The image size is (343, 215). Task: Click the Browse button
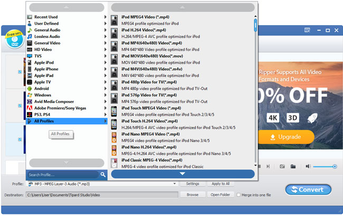click(x=193, y=194)
